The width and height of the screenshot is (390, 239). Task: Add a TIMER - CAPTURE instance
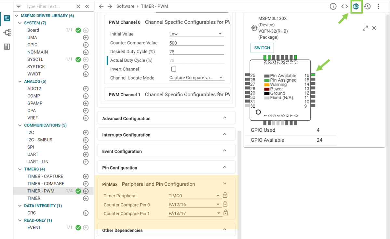86,177
